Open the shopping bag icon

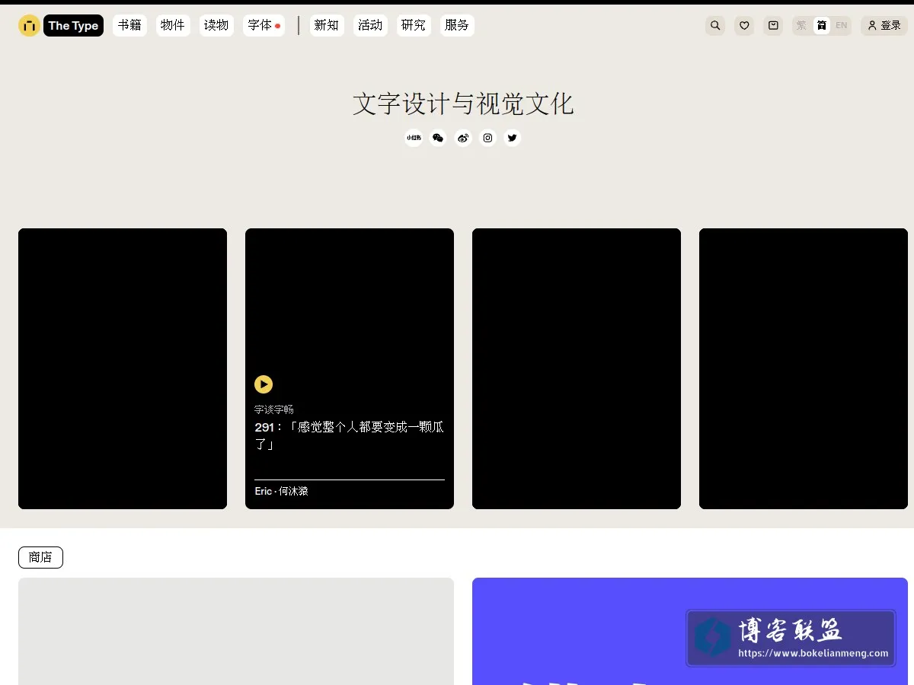773,25
